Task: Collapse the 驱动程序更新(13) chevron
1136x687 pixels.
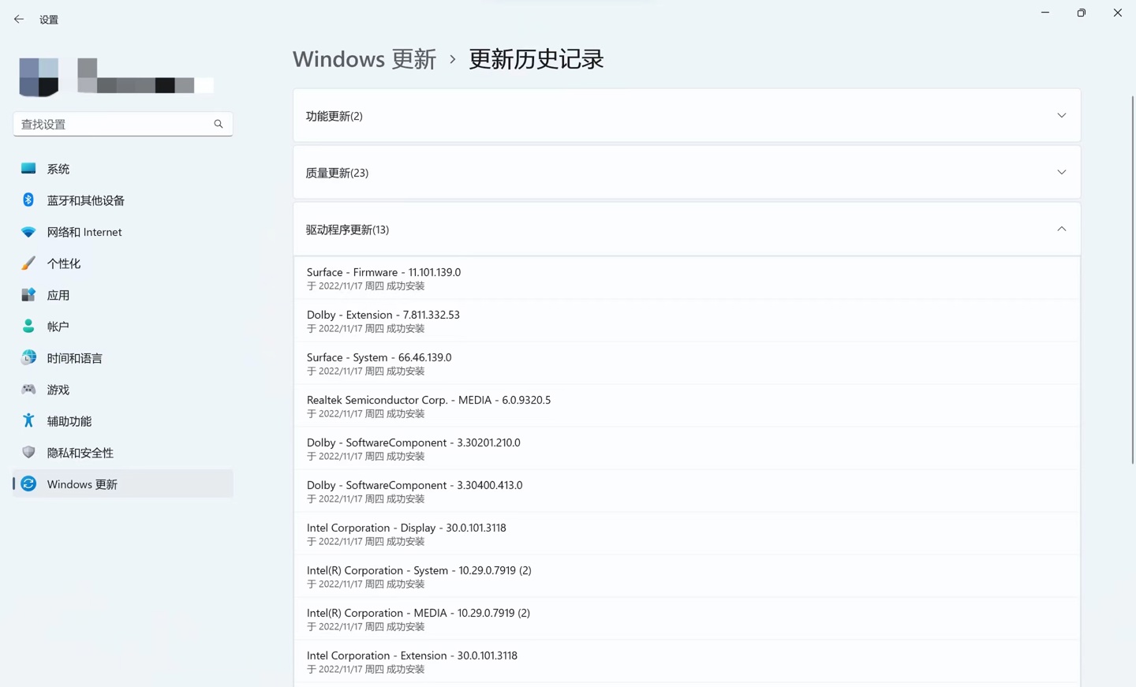Action: [x=1061, y=230]
